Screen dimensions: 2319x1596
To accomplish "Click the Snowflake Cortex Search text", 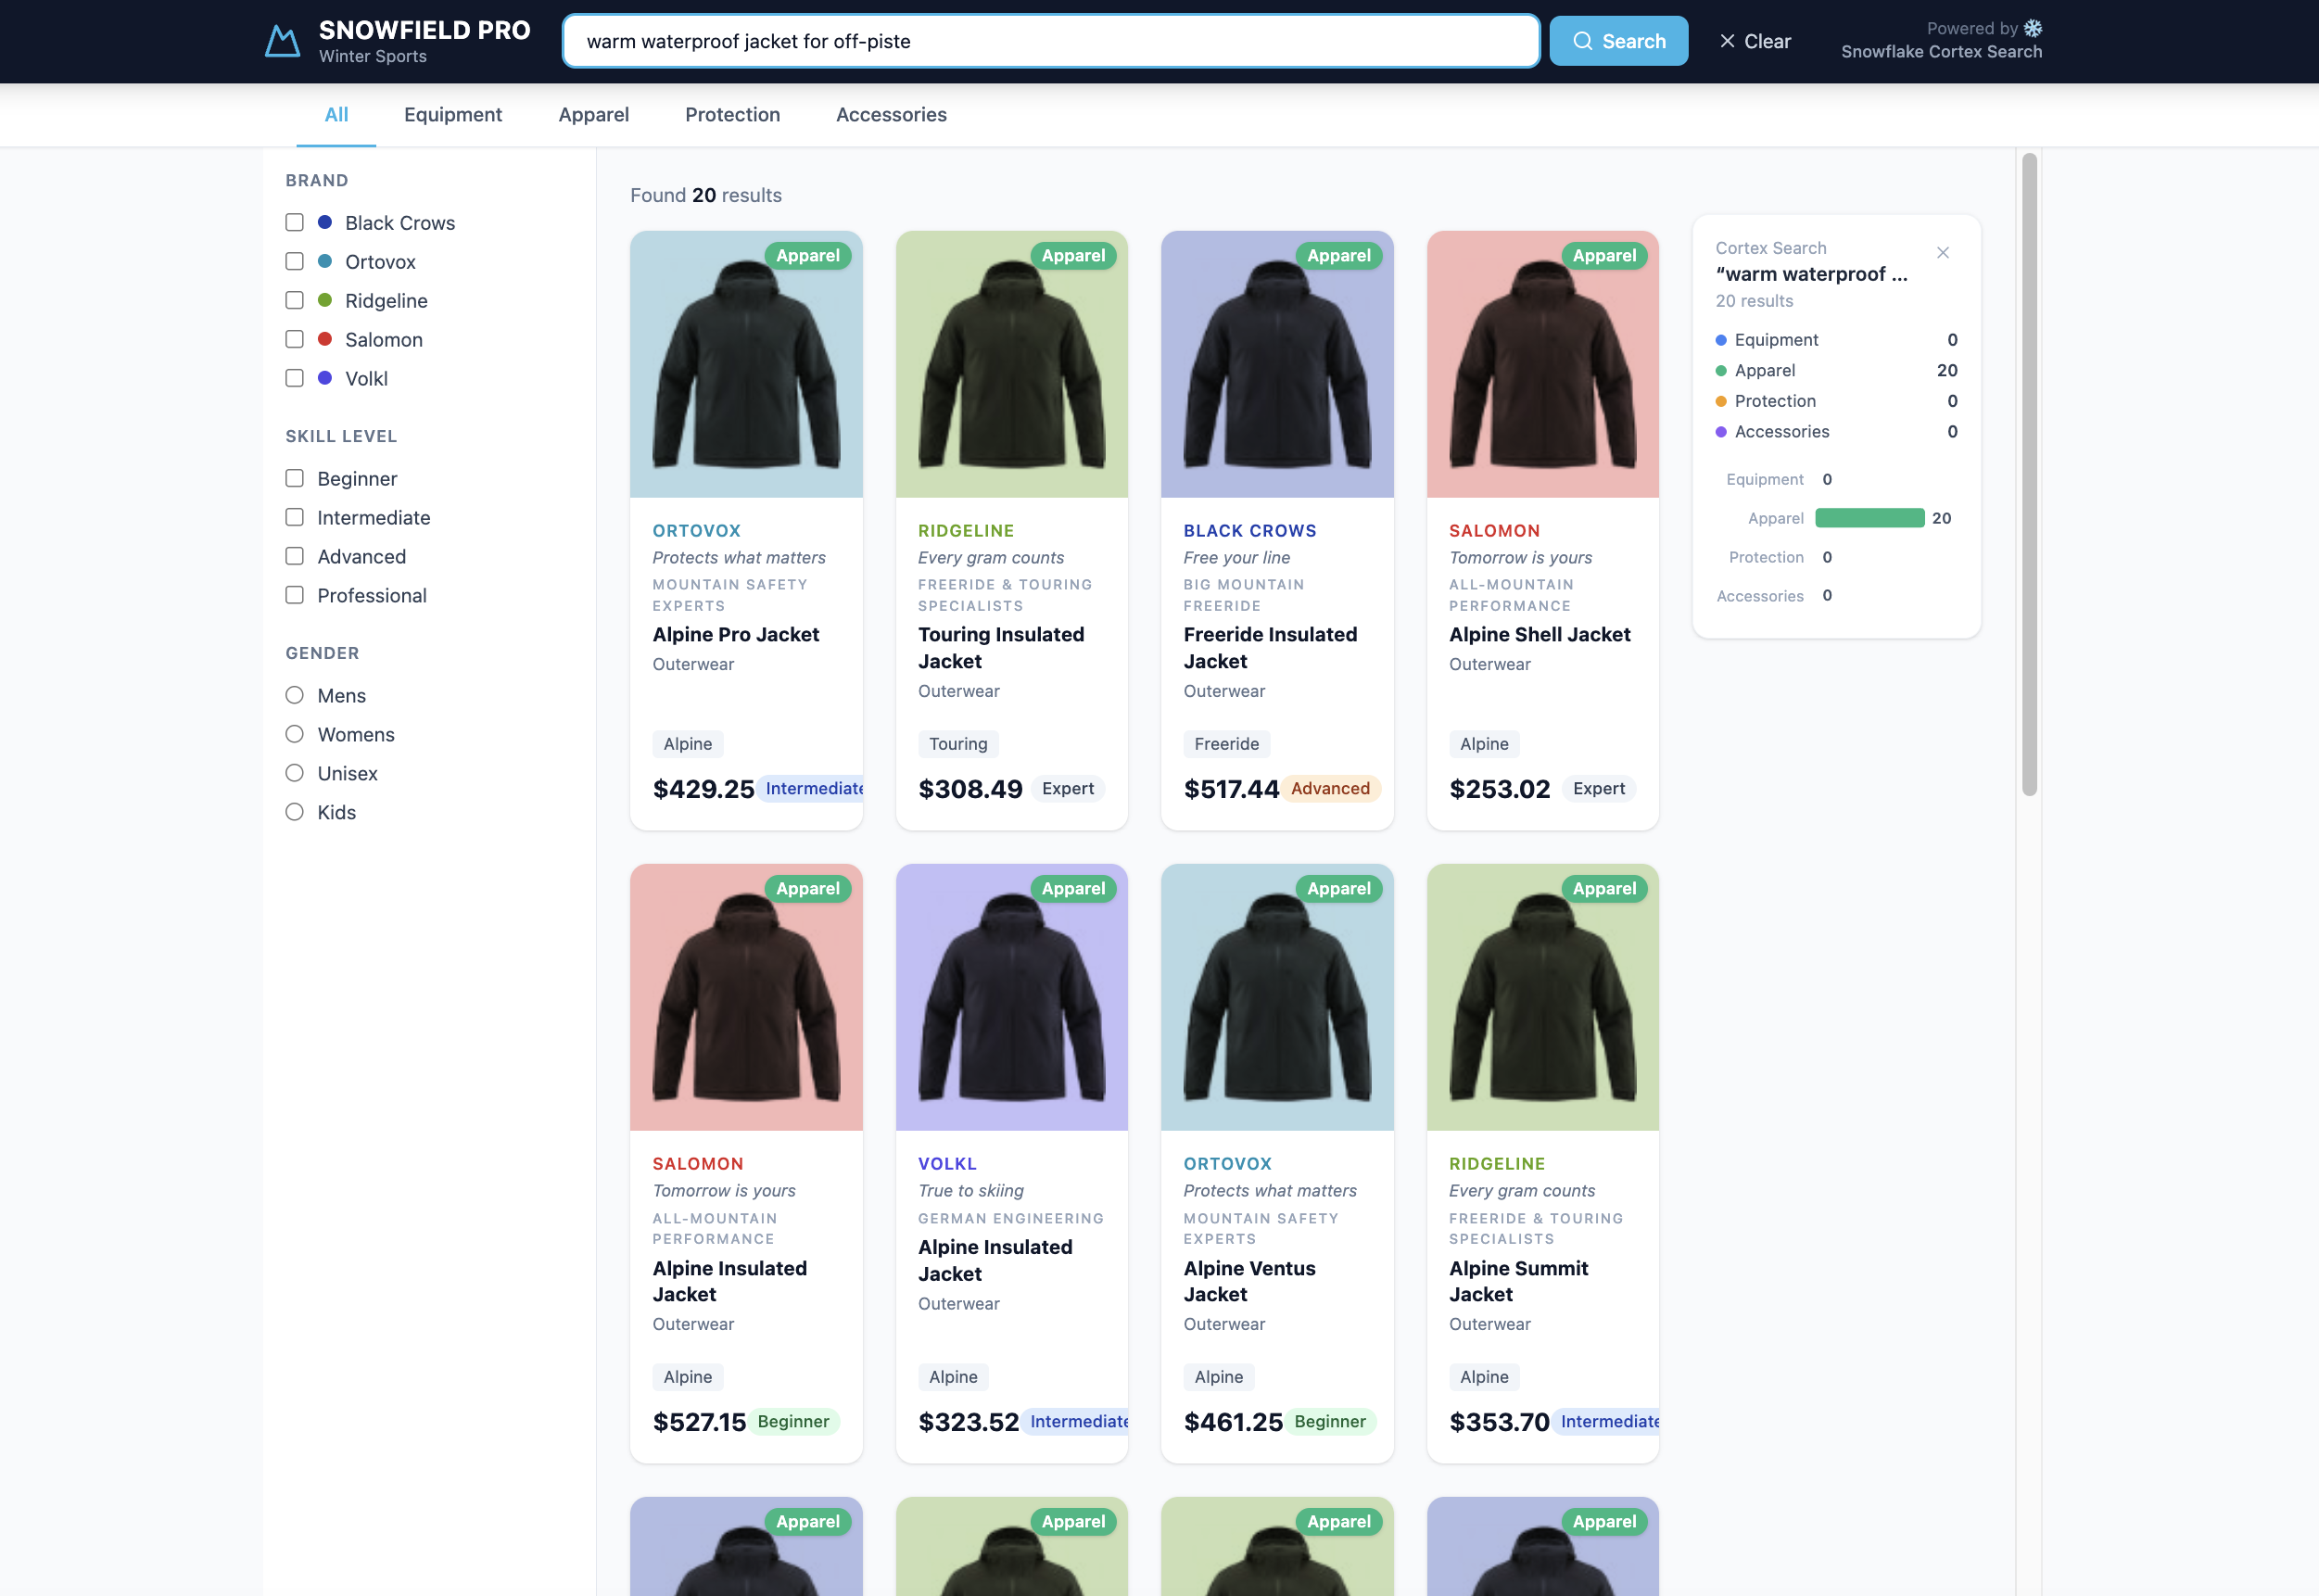I will click(1941, 52).
